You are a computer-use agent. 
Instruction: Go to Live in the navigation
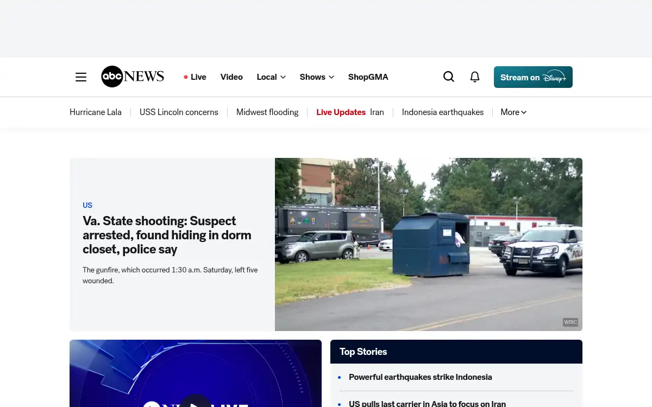[x=195, y=77]
